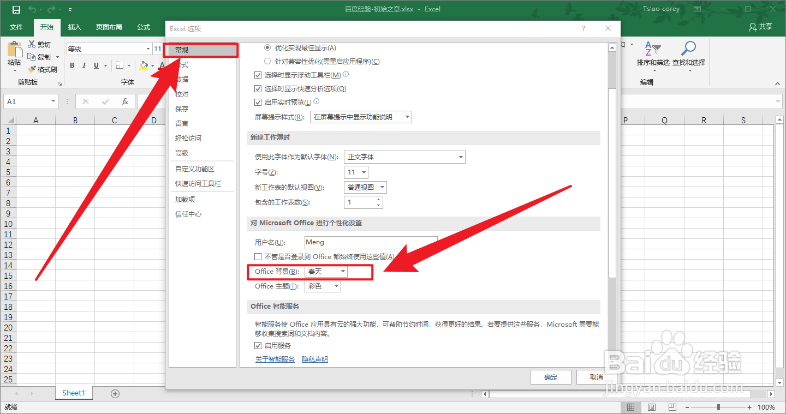Image resolution: width=786 pixels, height=414 pixels.
Task: Click the 确定 OK button
Action: (x=551, y=377)
